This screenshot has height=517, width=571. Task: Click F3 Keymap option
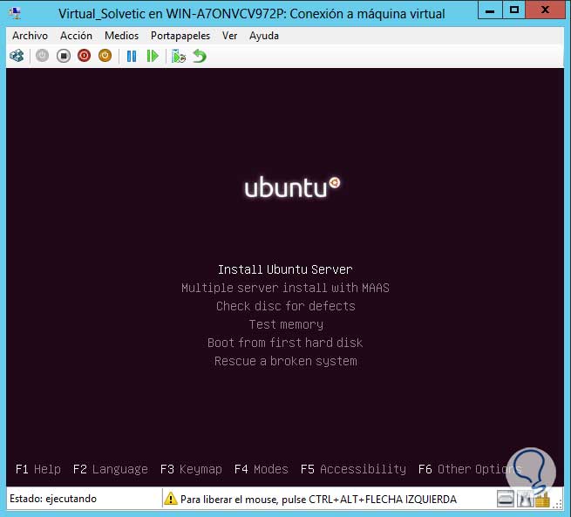pos(191,469)
